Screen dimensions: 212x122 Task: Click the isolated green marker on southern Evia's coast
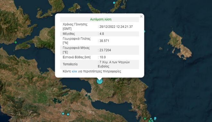tap(145, 118)
